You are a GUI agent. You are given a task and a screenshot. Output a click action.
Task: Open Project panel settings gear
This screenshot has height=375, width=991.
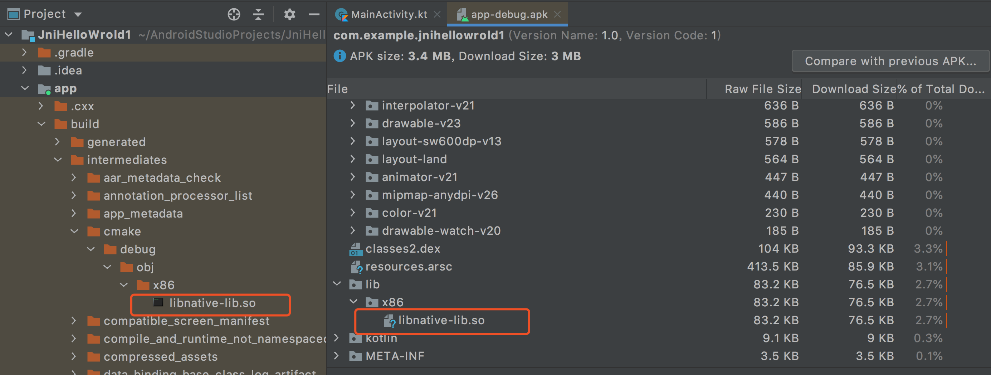pyautogui.click(x=290, y=15)
